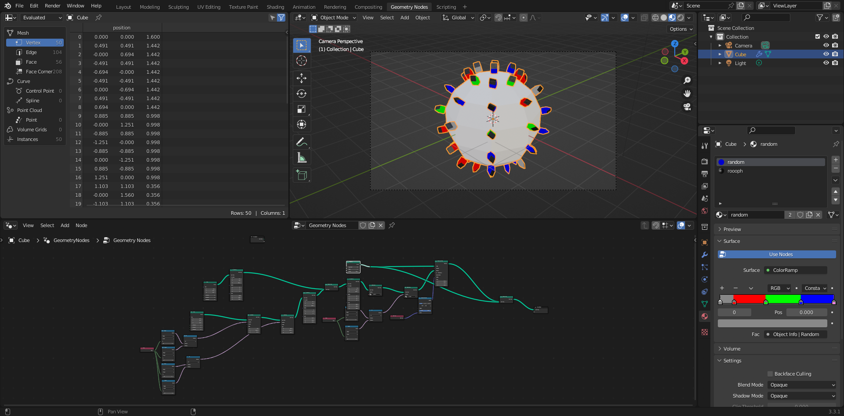Select the Move tool
The height and width of the screenshot is (416, 844).
(302, 78)
